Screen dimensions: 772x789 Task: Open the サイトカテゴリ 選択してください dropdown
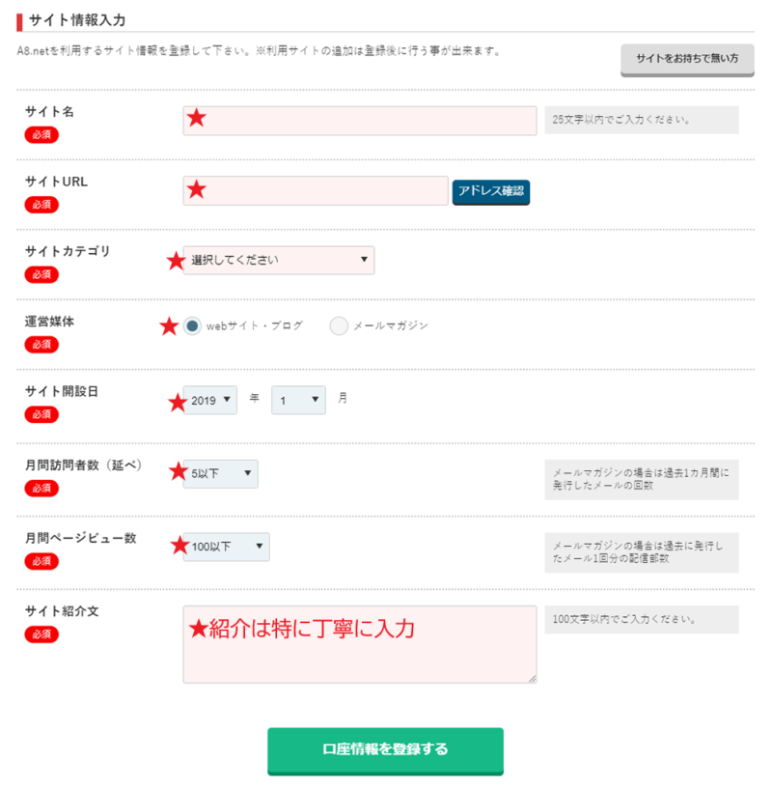click(x=279, y=260)
